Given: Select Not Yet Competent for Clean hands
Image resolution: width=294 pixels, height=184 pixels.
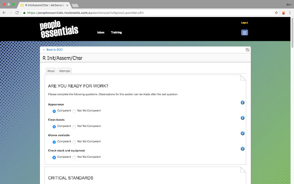Looking at the screenshot, I should [x=74, y=126].
